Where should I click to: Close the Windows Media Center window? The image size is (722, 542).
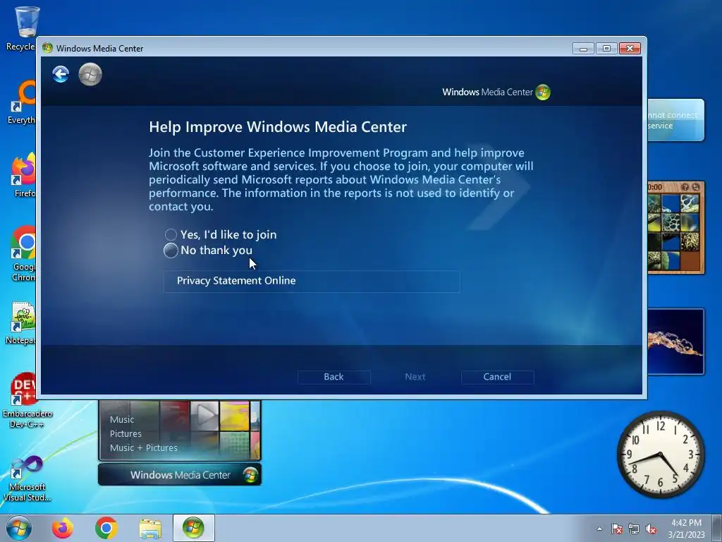630,49
